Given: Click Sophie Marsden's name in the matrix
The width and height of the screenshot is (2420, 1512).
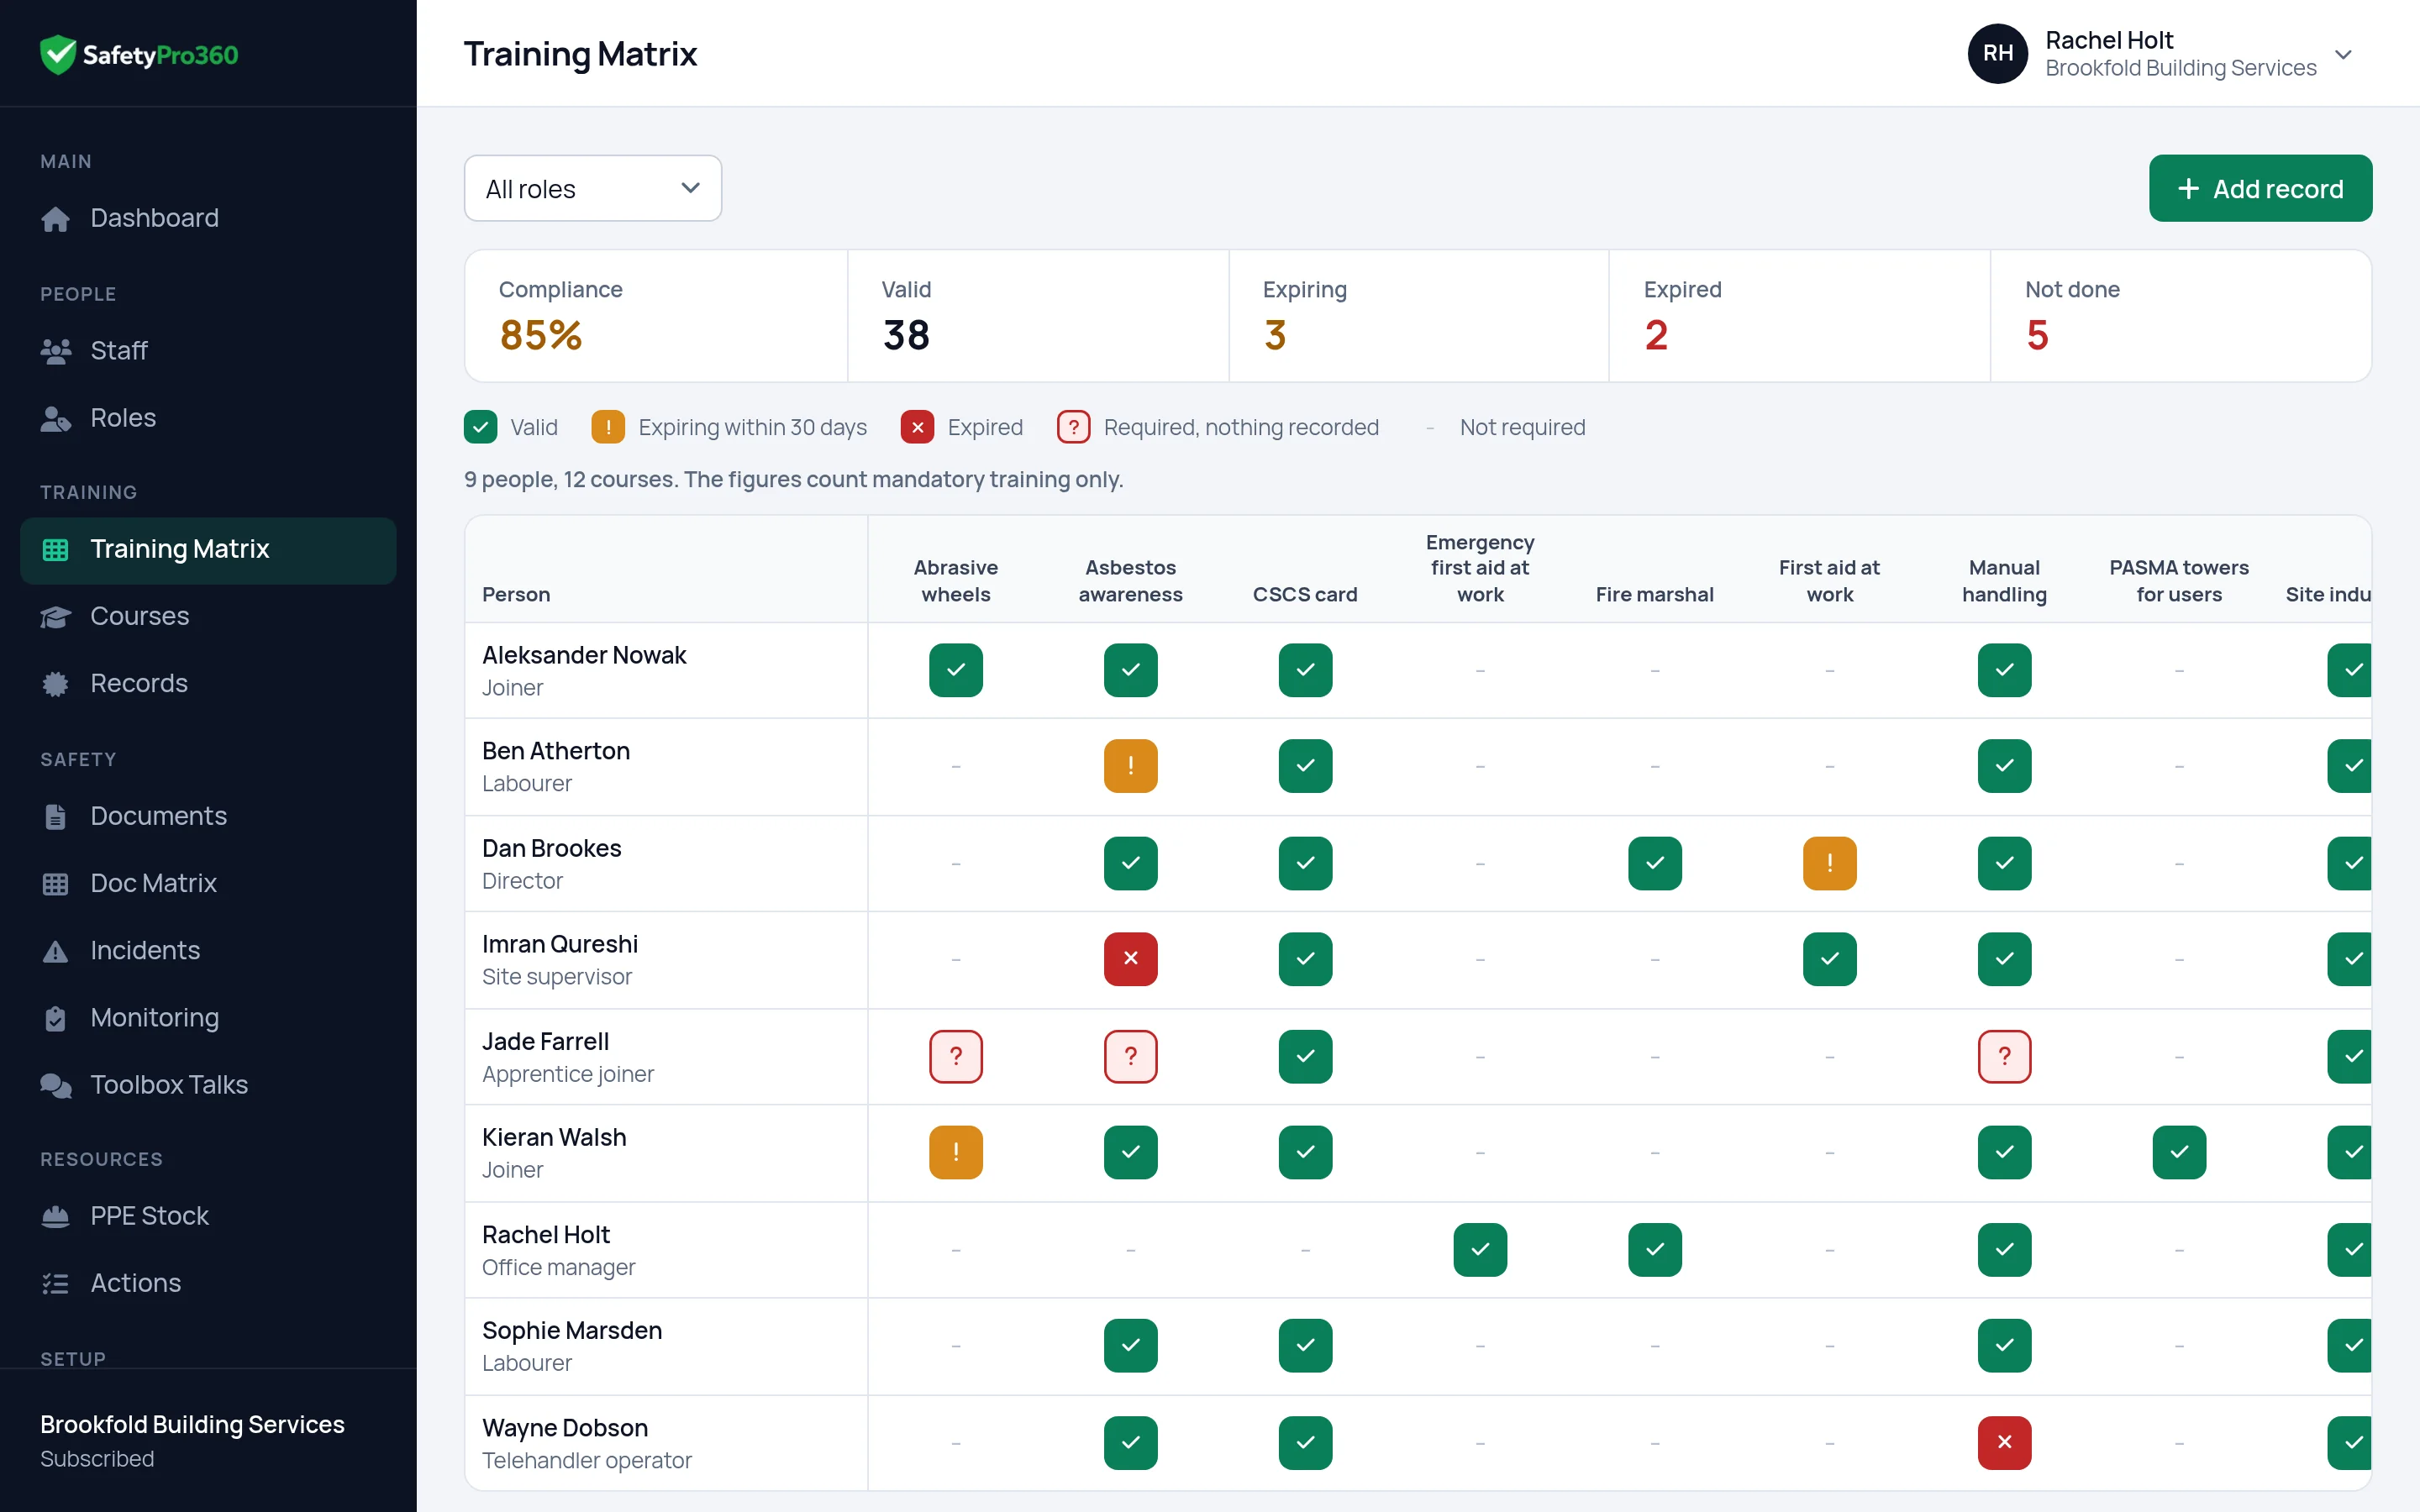Looking at the screenshot, I should (572, 1331).
